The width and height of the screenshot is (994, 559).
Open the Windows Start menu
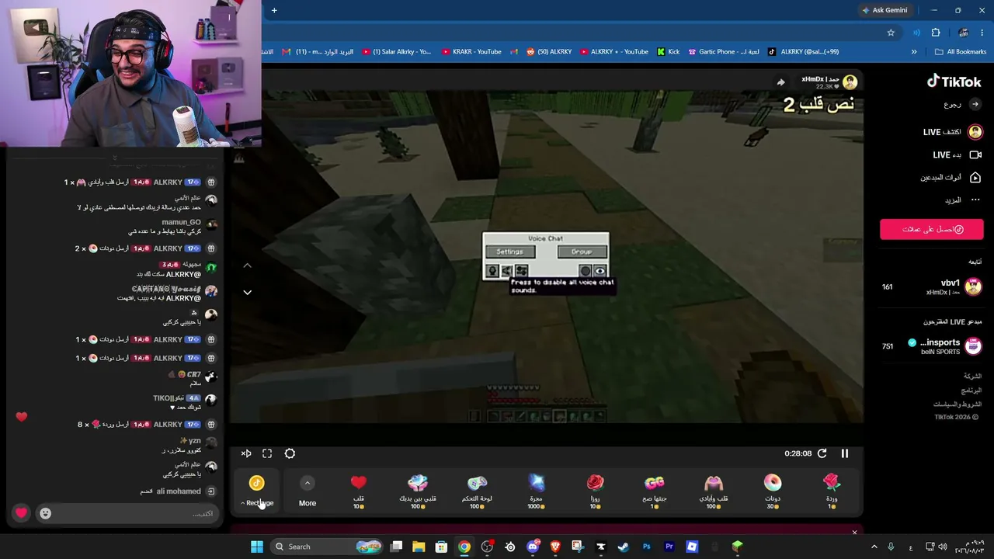(257, 547)
